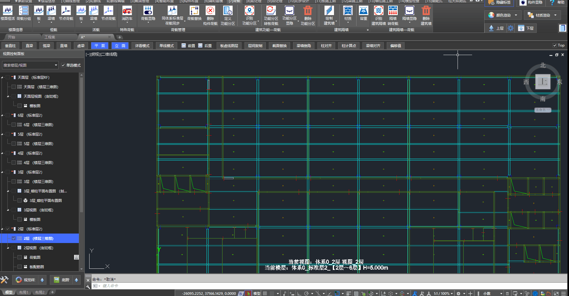Click the 层间复制 button
569x296 pixels.
point(255,46)
